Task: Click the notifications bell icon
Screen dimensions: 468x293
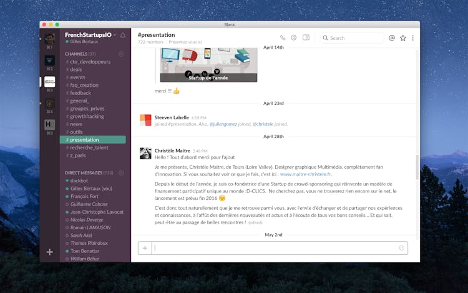Action: [x=123, y=35]
